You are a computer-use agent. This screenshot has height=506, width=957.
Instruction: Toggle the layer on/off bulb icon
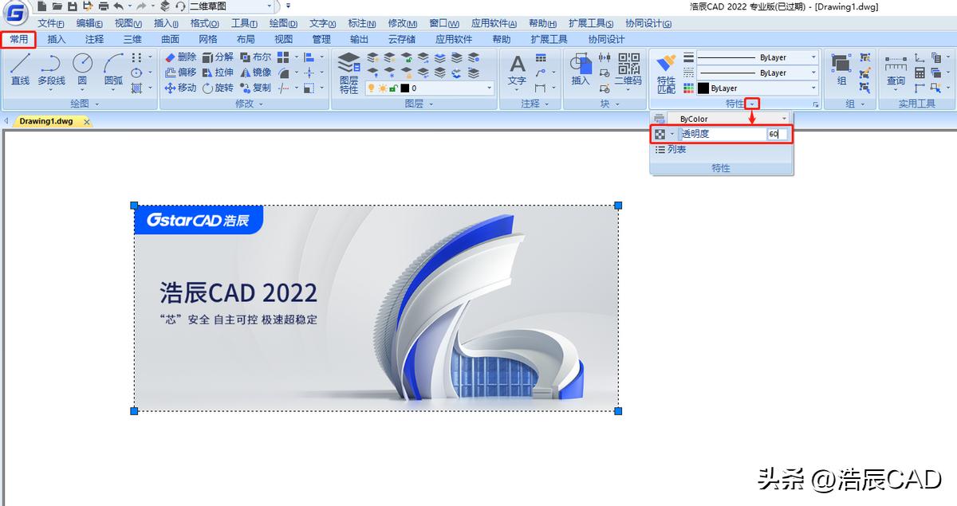371,88
